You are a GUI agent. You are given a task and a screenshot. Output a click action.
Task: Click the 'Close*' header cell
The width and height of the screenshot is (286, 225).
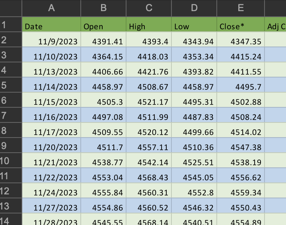(241, 24)
